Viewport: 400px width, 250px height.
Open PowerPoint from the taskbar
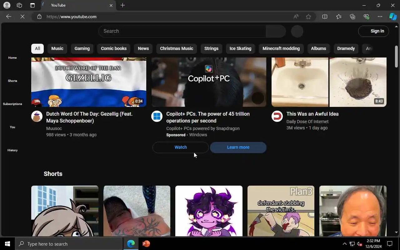point(146,244)
